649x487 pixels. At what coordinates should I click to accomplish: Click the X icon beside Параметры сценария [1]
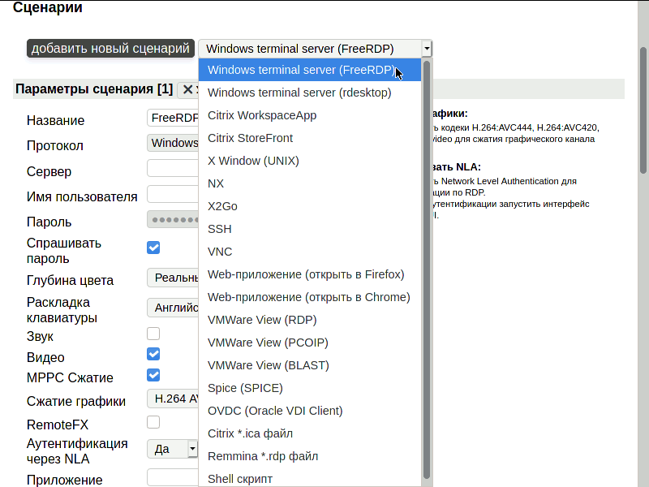188,89
